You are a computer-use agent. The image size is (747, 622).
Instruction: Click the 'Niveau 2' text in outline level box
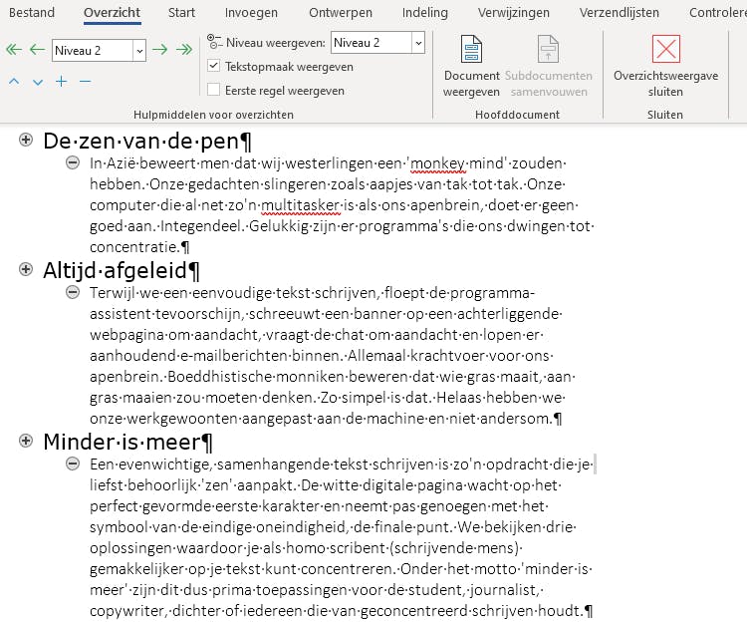(x=78, y=51)
